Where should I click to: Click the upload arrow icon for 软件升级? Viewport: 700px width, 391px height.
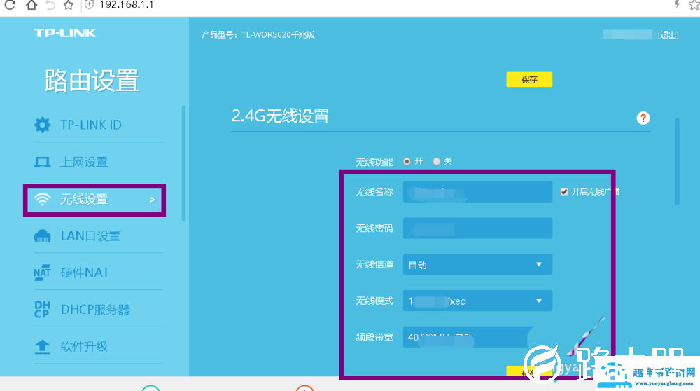point(43,347)
